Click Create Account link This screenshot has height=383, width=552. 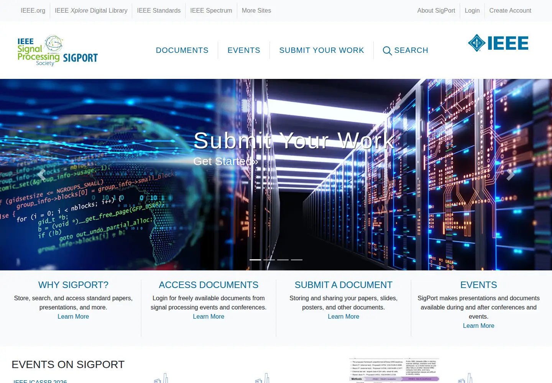point(510,11)
